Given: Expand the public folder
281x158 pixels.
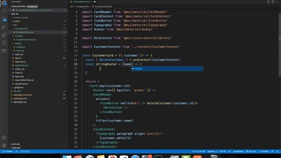Looking at the screenshot, I should 17,21.
